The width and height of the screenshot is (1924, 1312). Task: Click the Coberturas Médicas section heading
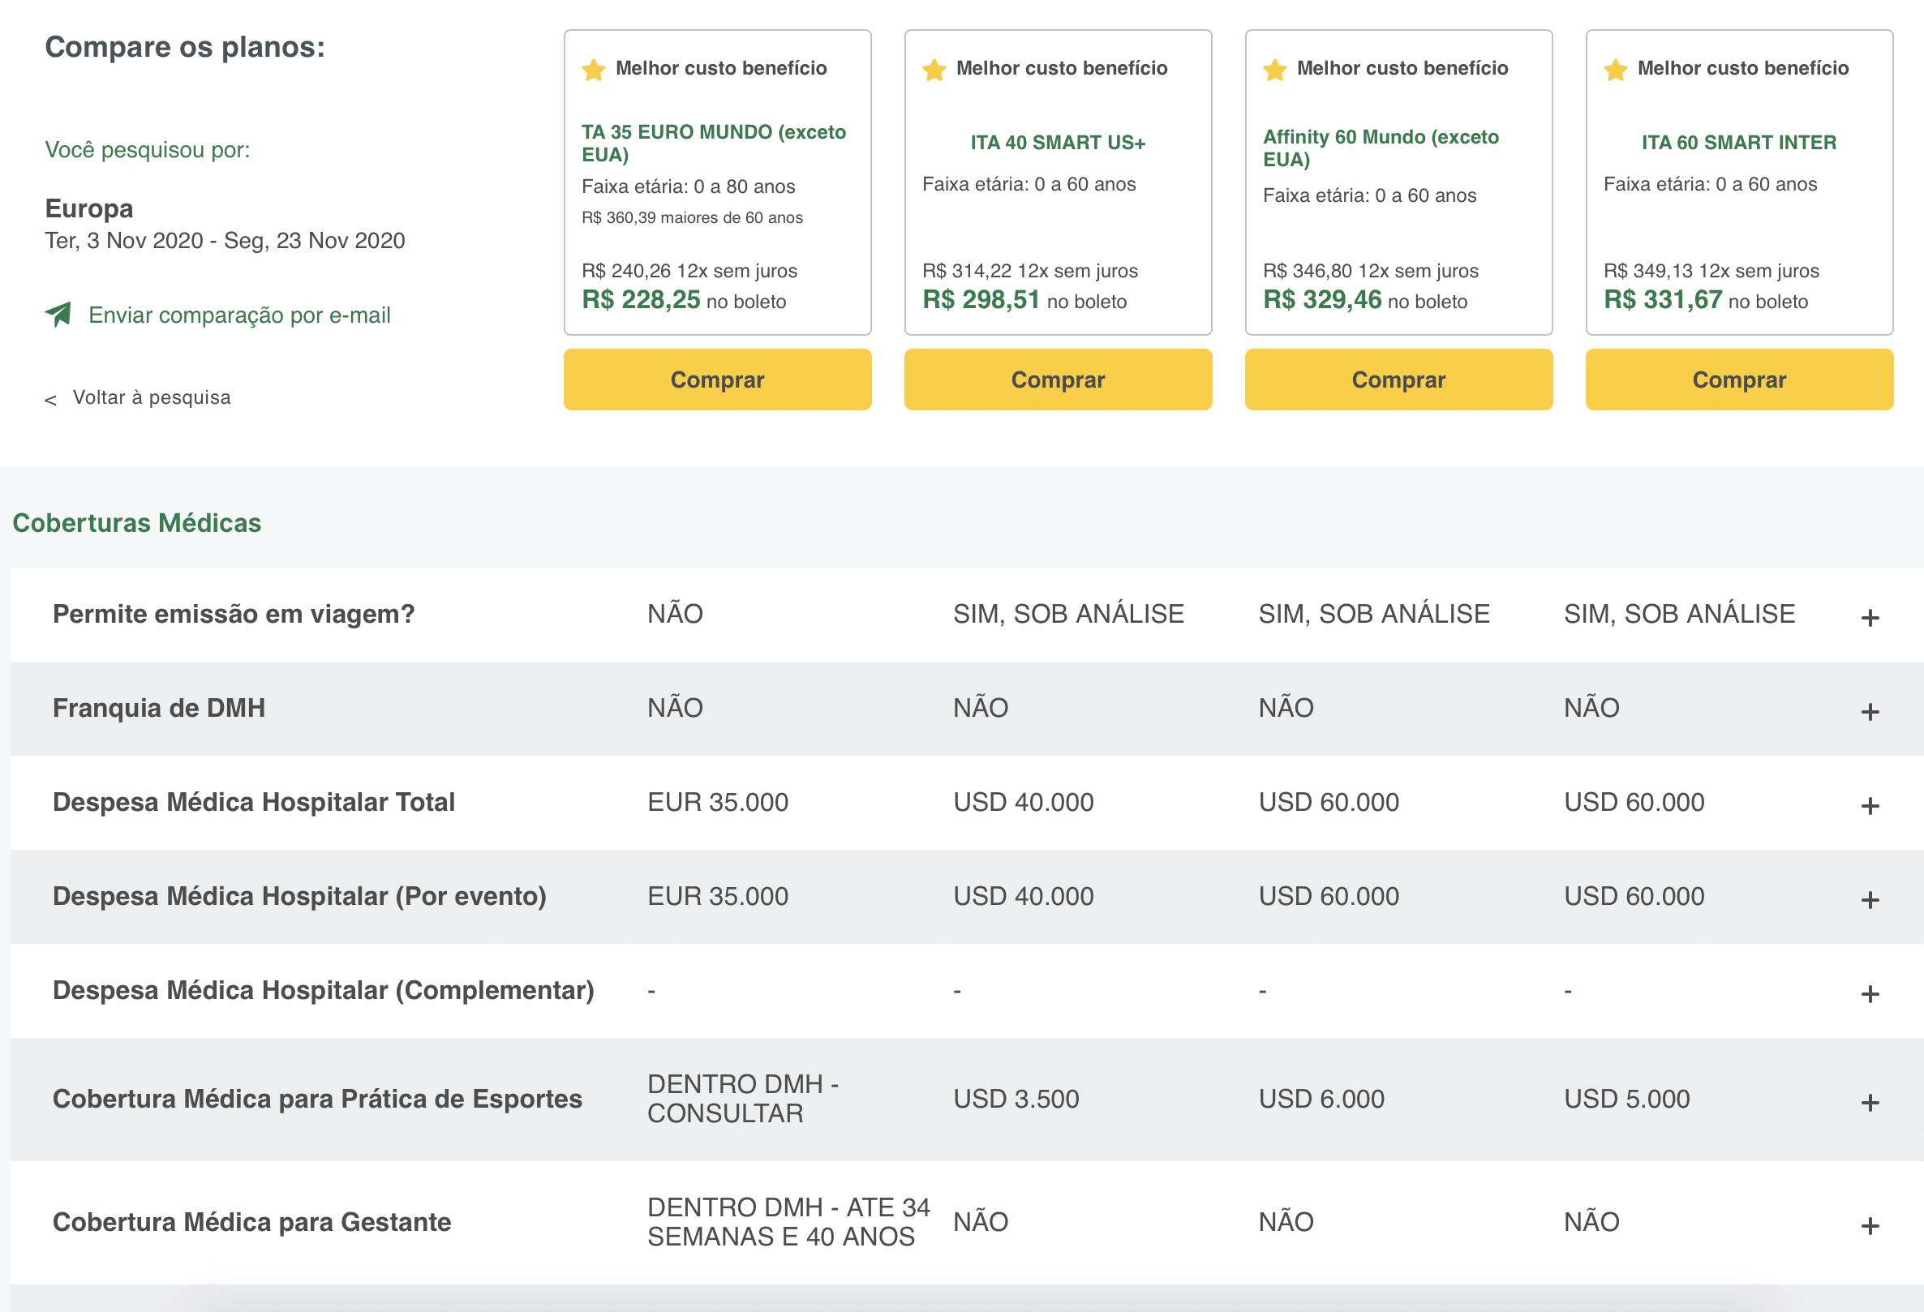click(x=136, y=523)
